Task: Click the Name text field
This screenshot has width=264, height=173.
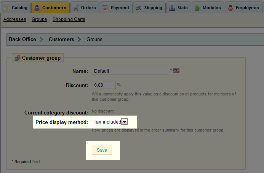Action: point(130,71)
